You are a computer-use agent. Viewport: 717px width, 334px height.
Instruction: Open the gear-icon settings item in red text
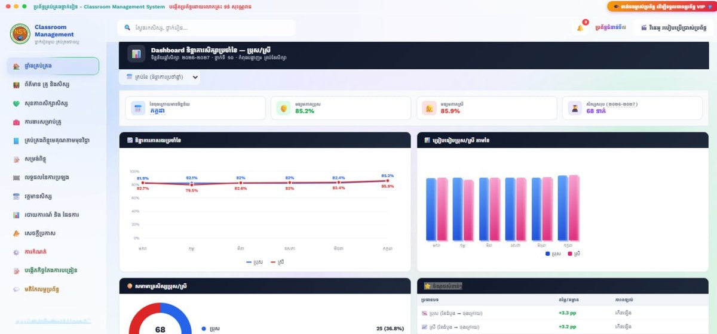[53, 252]
